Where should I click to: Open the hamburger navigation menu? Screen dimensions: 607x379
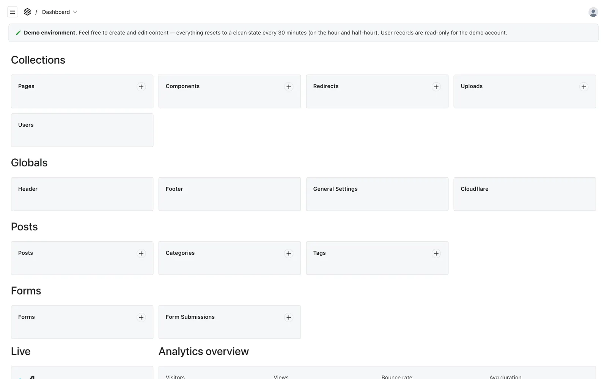[x=13, y=12]
